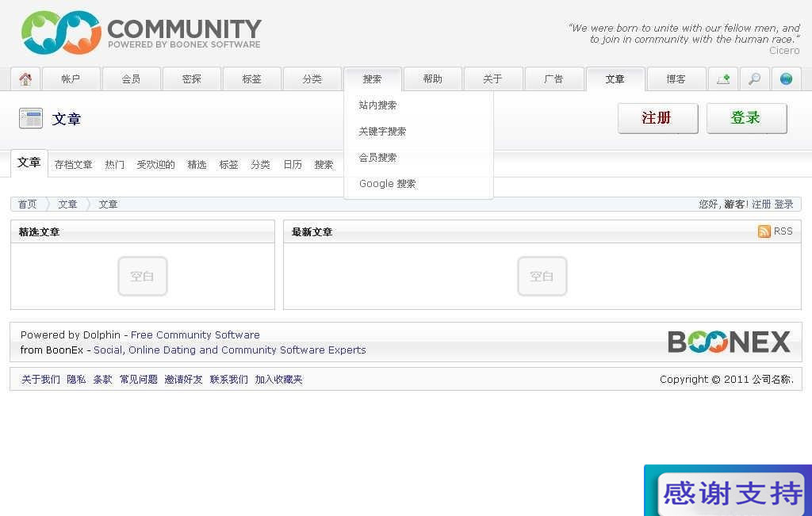Click the 常见问题 footer link
The image size is (812, 516).
tap(138, 380)
